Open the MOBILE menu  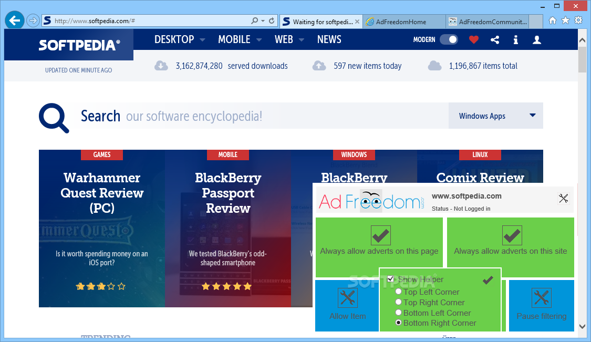click(234, 39)
